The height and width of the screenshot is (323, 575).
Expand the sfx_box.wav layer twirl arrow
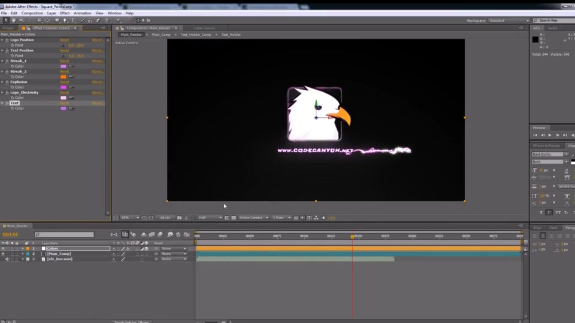pos(23,259)
